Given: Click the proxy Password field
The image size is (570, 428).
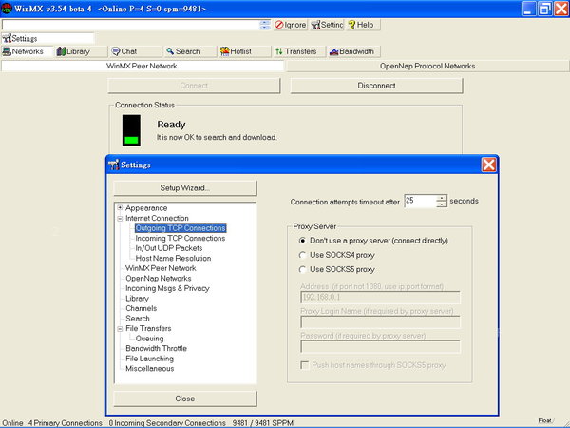Looking at the screenshot, I should (x=380, y=347).
